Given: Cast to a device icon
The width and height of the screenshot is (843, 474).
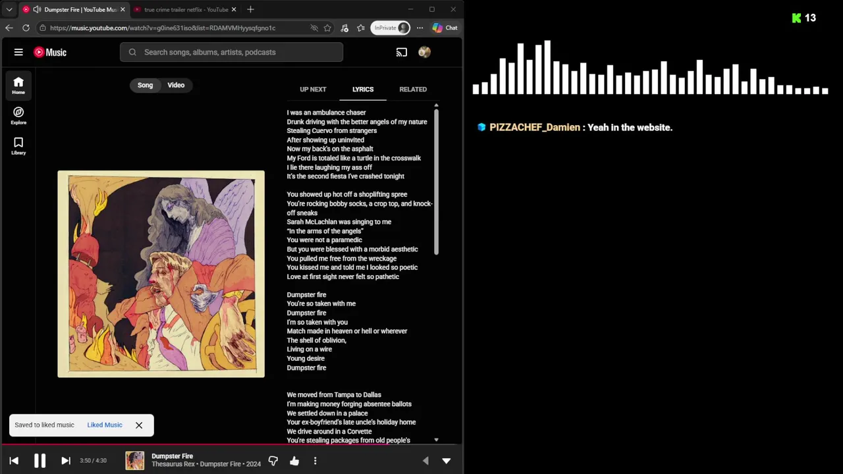Looking at the screenshot, I should point(402,52).
